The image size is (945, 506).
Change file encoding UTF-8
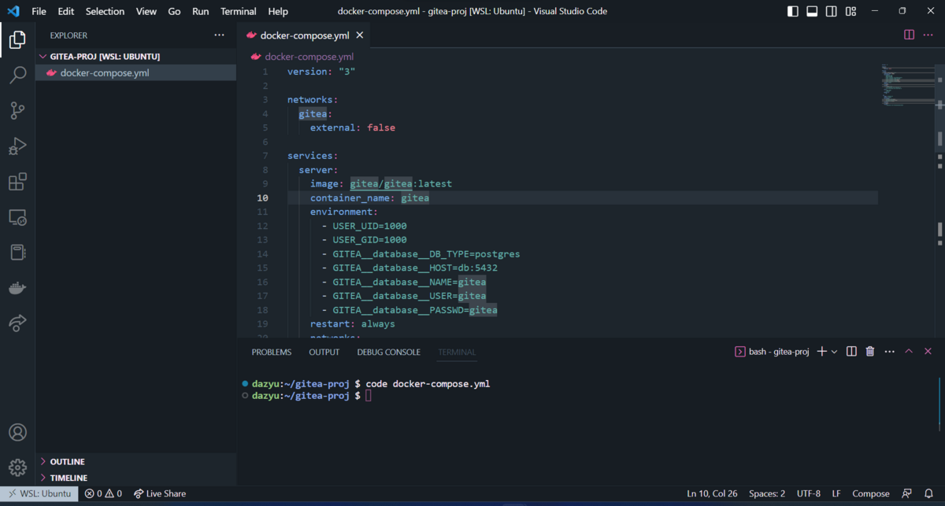pyautogui.click(x=809, y=493)
